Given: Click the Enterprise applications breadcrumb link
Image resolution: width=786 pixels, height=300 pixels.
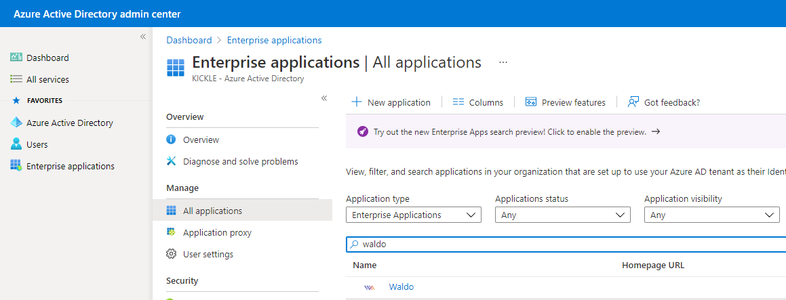Looking at the screenshot, I should (274, 40).
